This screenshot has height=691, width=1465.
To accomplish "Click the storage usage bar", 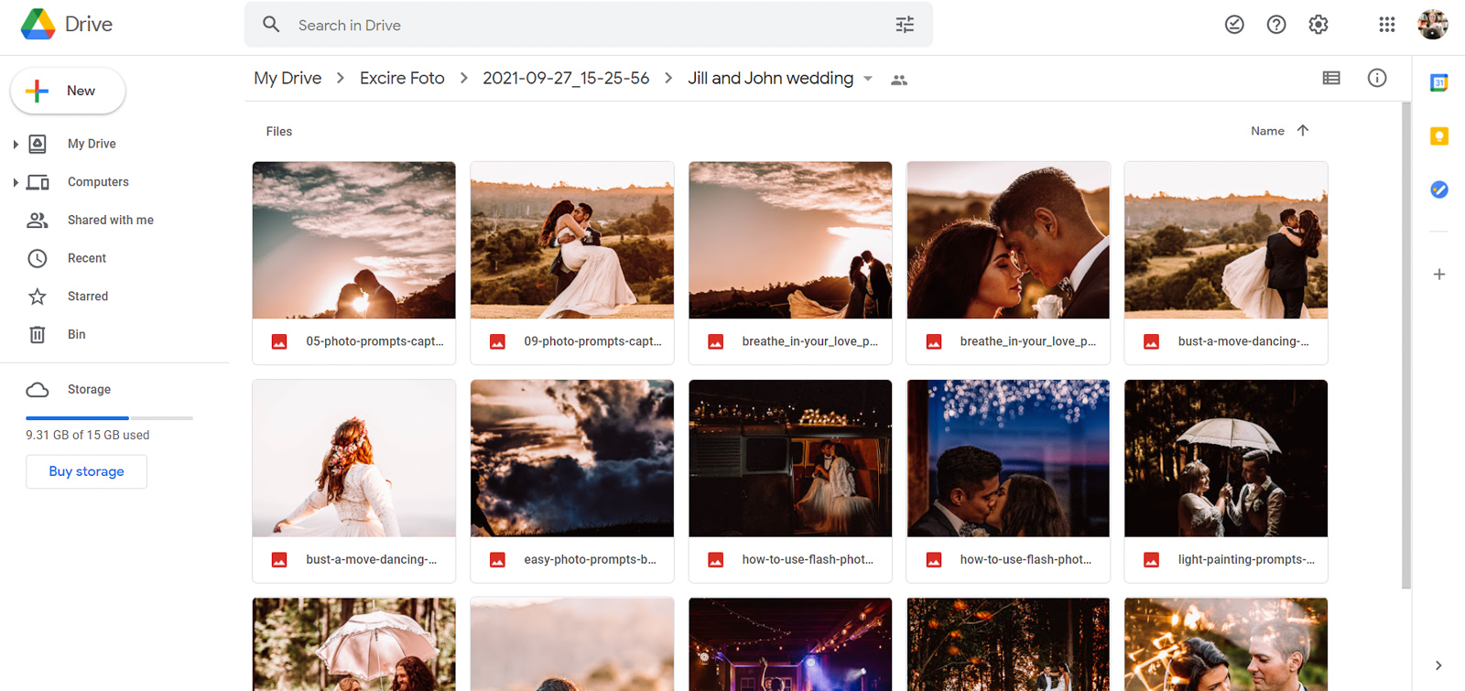I will click(109, 418).
